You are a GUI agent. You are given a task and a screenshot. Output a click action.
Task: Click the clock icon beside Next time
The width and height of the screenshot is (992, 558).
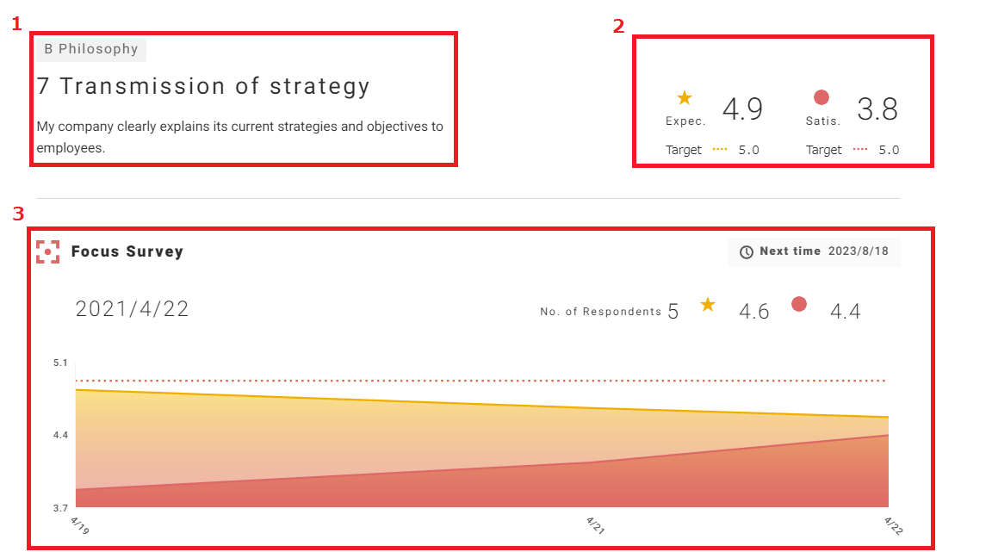(747, 251)
